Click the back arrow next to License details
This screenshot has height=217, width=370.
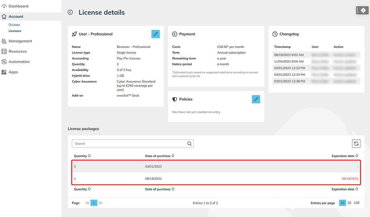[70, 12]
